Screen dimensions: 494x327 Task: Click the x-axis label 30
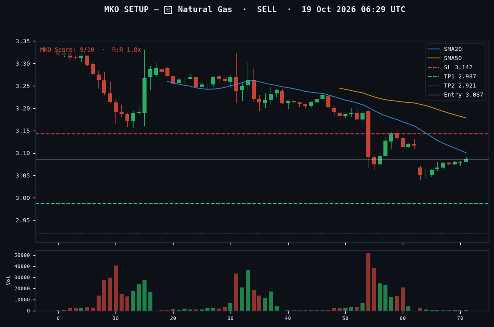(x=231, y=318)
